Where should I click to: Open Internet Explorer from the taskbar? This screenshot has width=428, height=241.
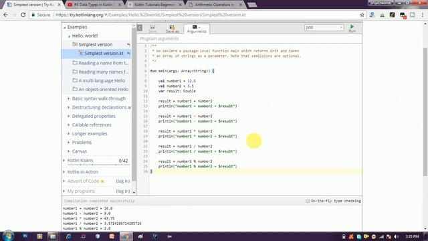click(x=68, y=236)
